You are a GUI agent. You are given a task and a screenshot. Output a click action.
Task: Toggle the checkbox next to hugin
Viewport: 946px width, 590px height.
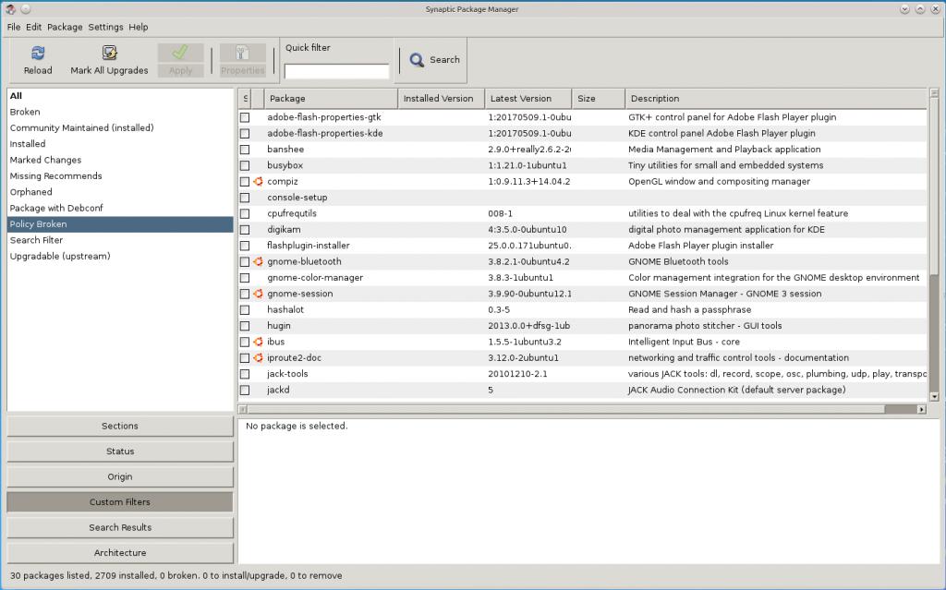pos(245,326)
